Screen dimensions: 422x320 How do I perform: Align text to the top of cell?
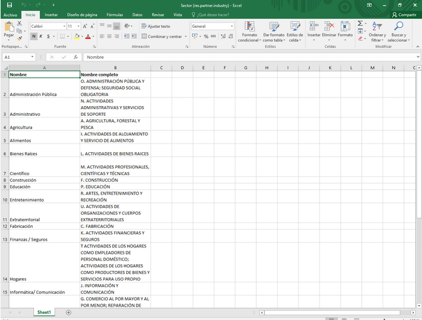[x=102, y=26]
